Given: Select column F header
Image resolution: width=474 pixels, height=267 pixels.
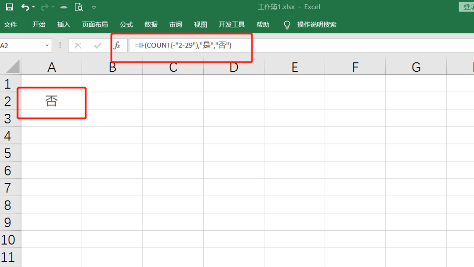Looking at the screenshot, I should click(355, 67).
